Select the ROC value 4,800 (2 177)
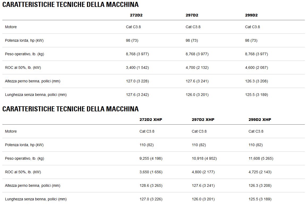This screenshot has width=308, height=207. tap(203, 172)
